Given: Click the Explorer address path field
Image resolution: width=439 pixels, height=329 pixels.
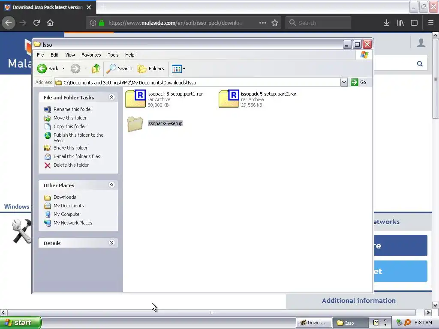Looking at the screenshot, I should point(197,83).
